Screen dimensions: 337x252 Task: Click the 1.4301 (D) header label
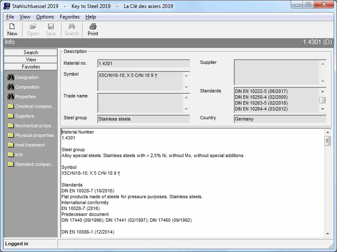(x=318, y=42)
